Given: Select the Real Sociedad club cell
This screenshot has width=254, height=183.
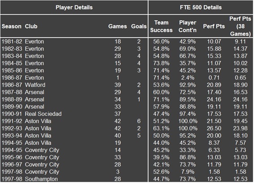Looking at the screenshot, I should click(43, 114).
